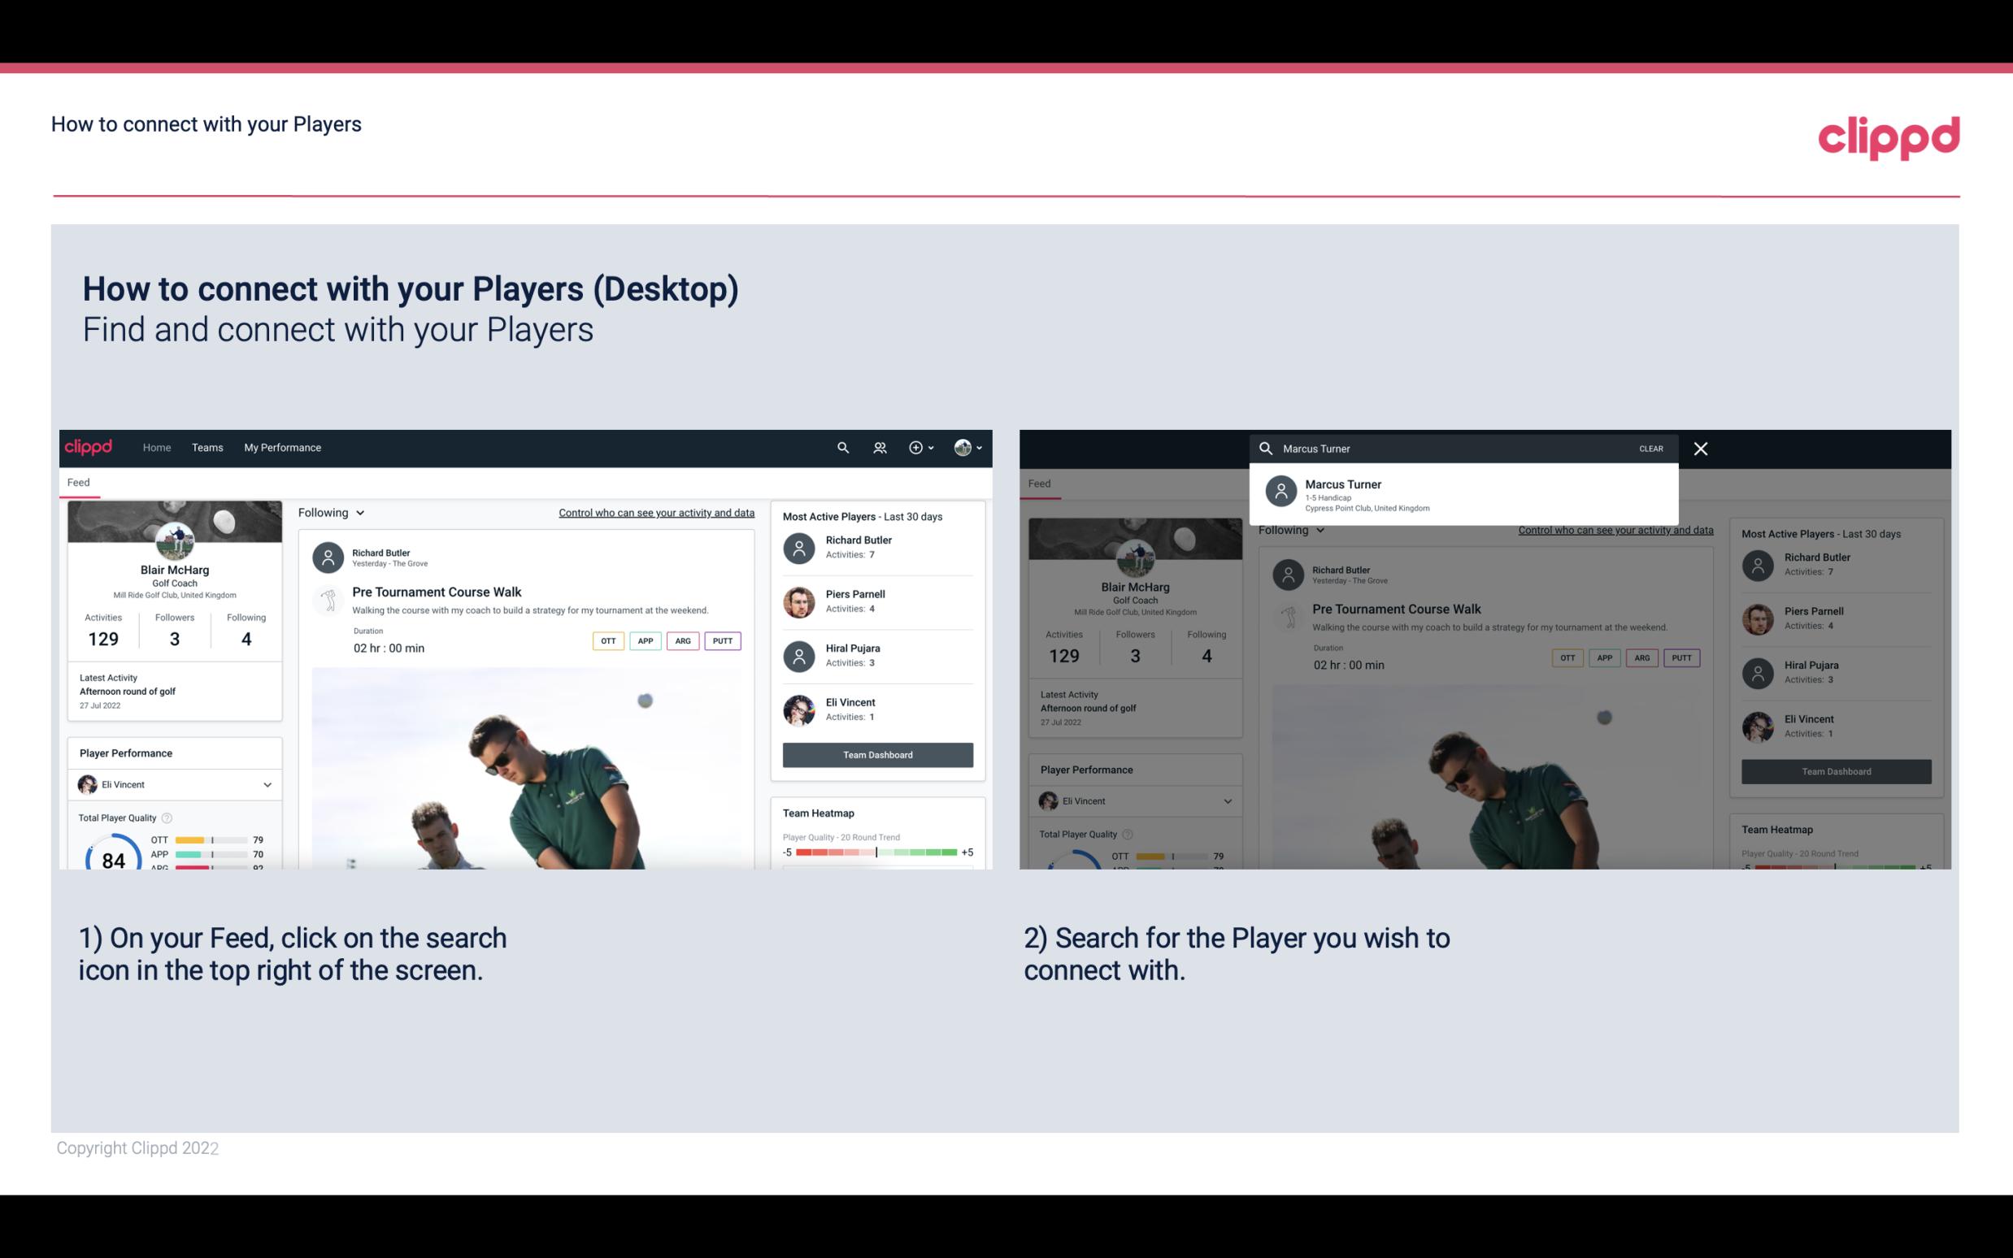Click the user profile avatar icon
This screenshot has width=2013, height=1258.
963,446
